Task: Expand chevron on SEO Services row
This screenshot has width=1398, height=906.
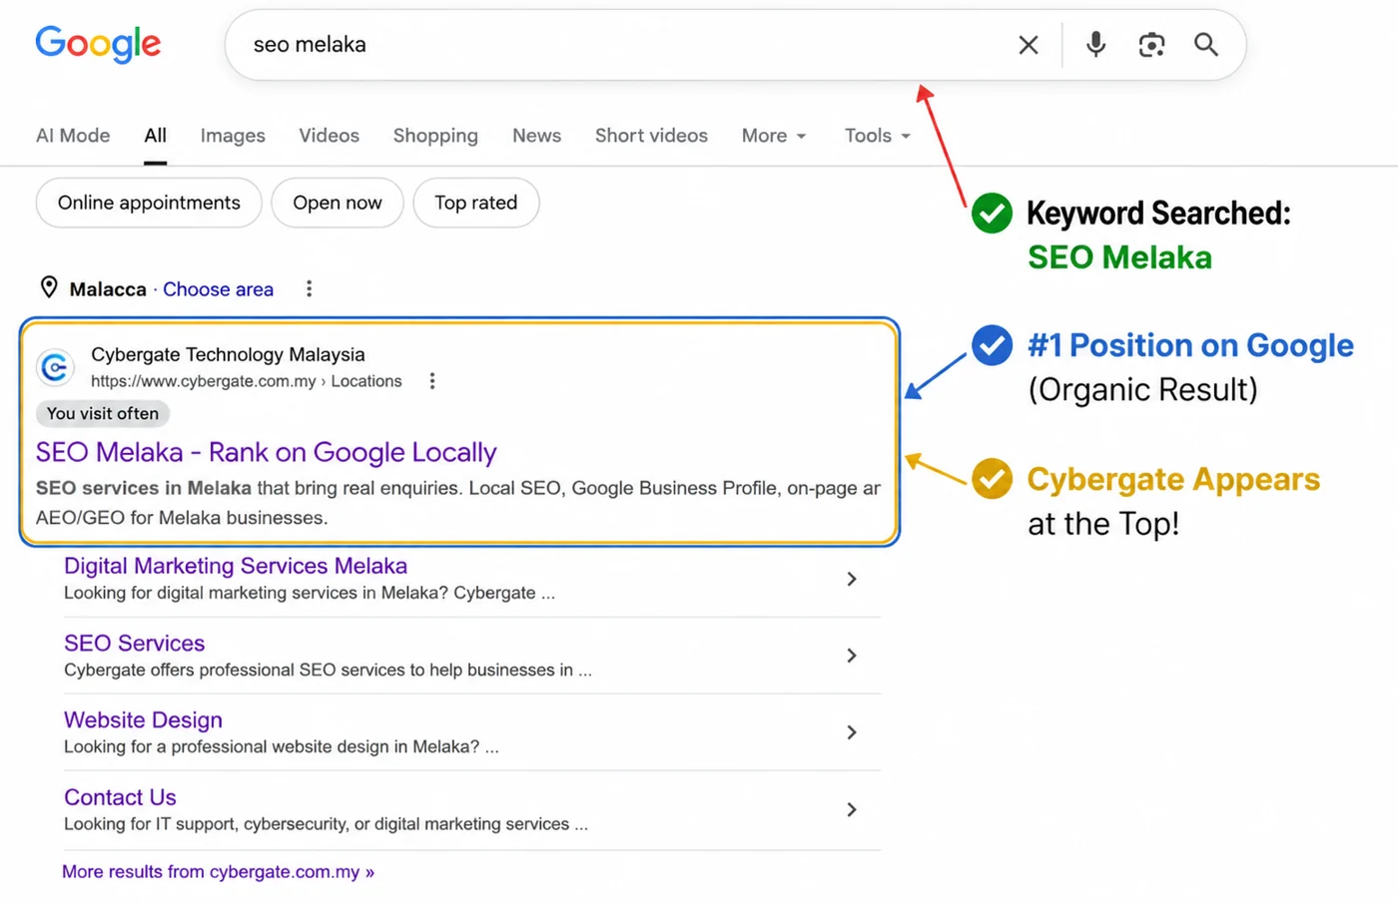Action: pyautogui.click(x=852, y=656)
